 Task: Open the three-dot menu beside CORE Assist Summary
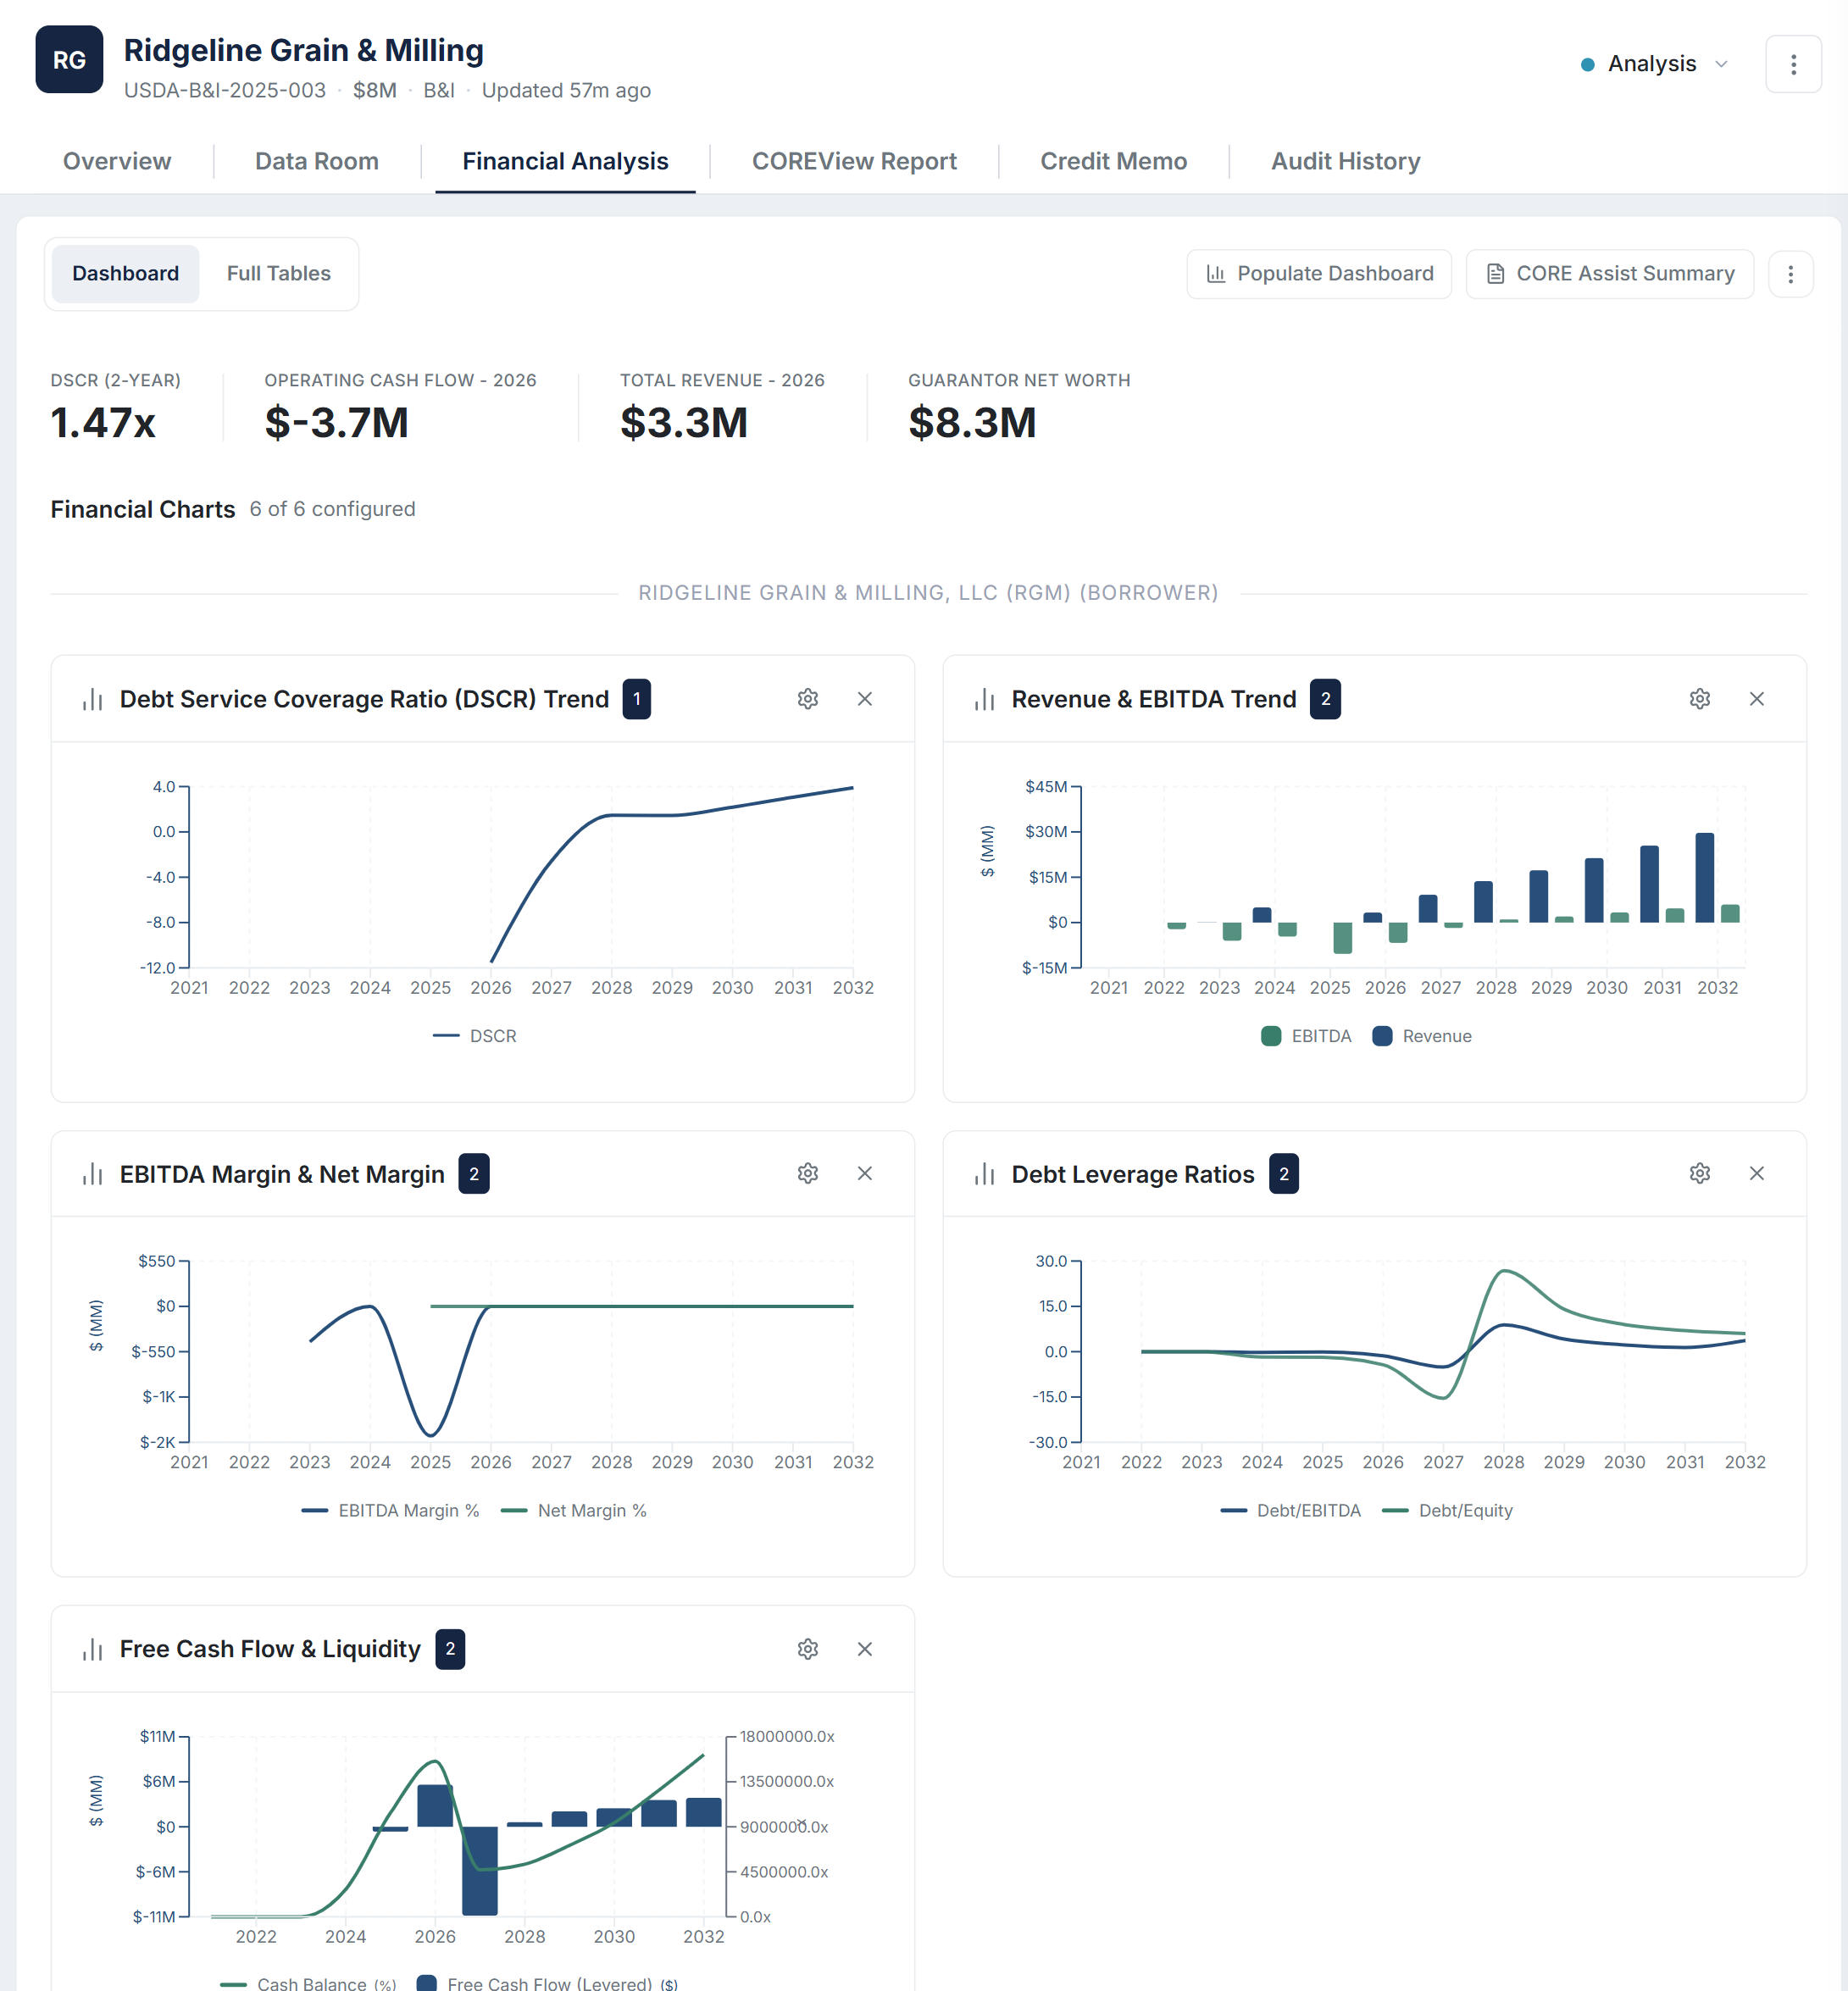point(1790,273)
